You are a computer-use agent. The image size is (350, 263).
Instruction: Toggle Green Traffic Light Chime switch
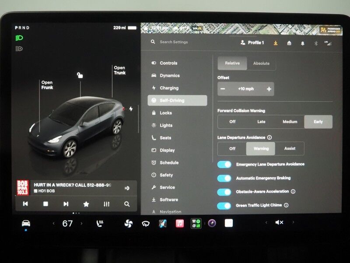click(224, 206)
